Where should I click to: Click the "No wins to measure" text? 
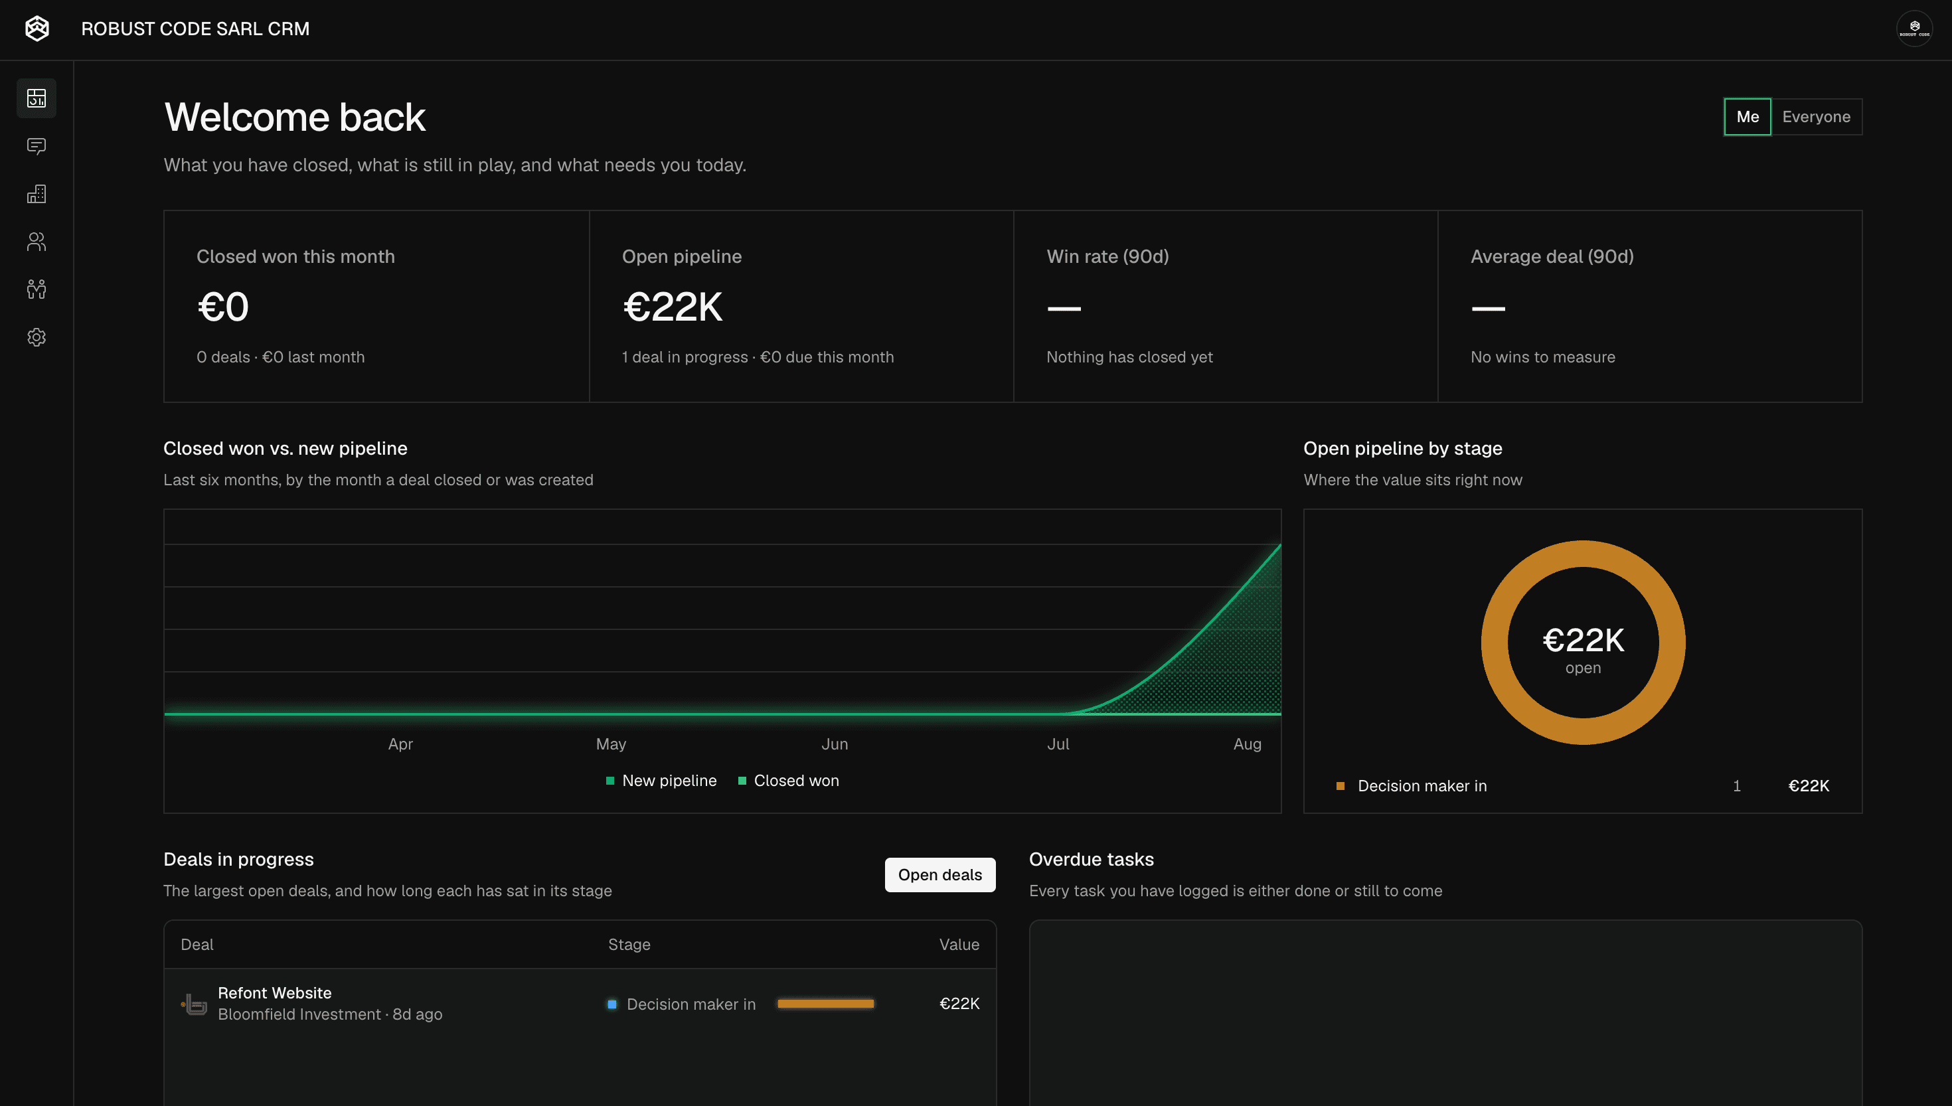pos(1542,357)
